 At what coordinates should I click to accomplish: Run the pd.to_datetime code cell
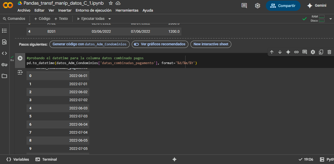(20, 58)
